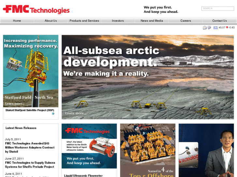Click the stock price 45.07 value
Viewport: 237px width, 177px height.
[222, 28]
